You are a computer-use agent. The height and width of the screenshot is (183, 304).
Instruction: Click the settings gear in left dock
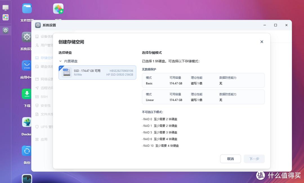pyautogui.click(x=6, y=30)
